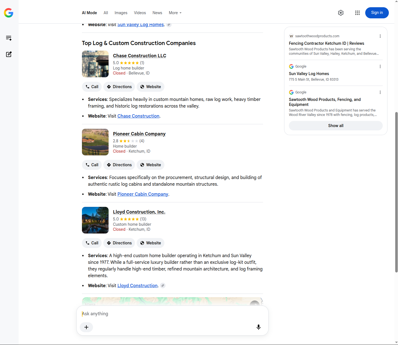This screenshot has width=398, height=345.
Task: Switch to News tab
Action: (x=157, y=13)
